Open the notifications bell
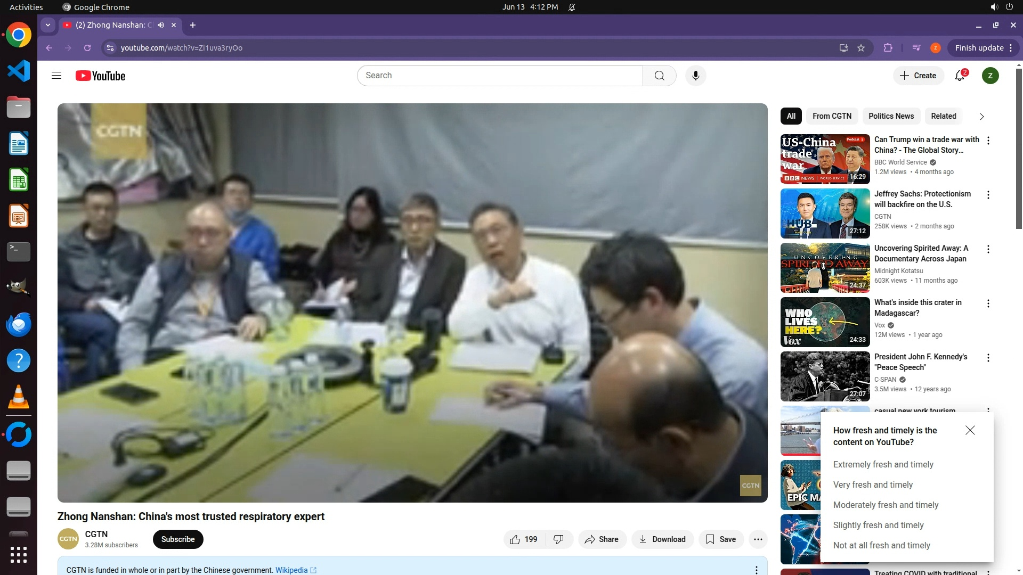Image resolution: width=1023 pixels, height=575 pixels. coord(960,76)
